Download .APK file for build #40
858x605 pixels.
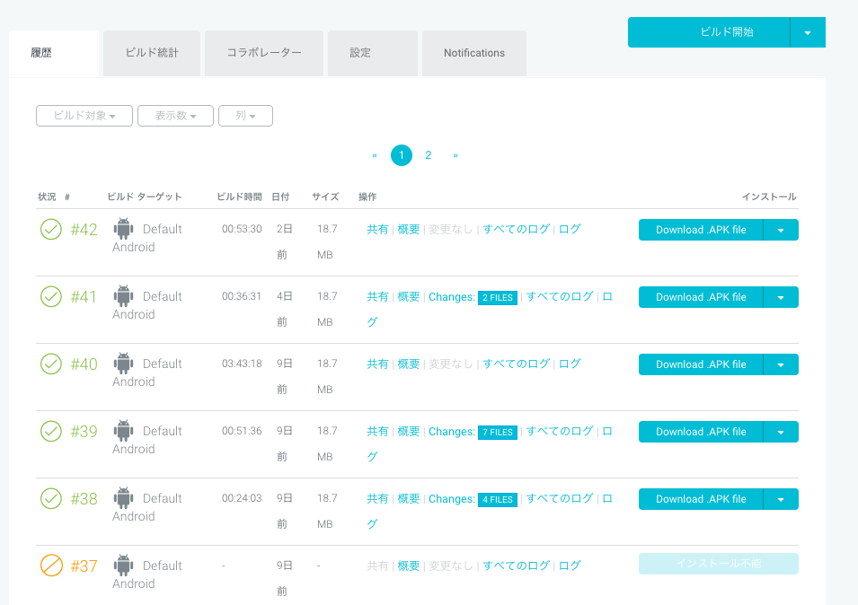(x=701, y=364)
